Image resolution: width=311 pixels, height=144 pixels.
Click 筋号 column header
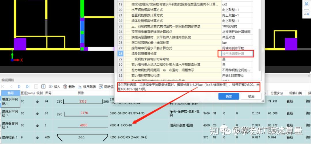click(11, 93)
